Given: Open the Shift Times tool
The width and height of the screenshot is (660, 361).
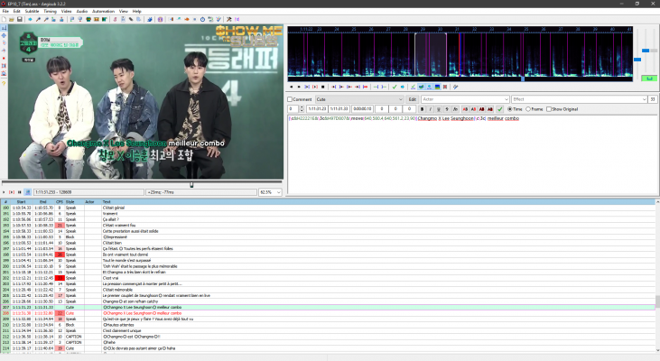Looking at the screenshot, I should click(x=171, y=19).
